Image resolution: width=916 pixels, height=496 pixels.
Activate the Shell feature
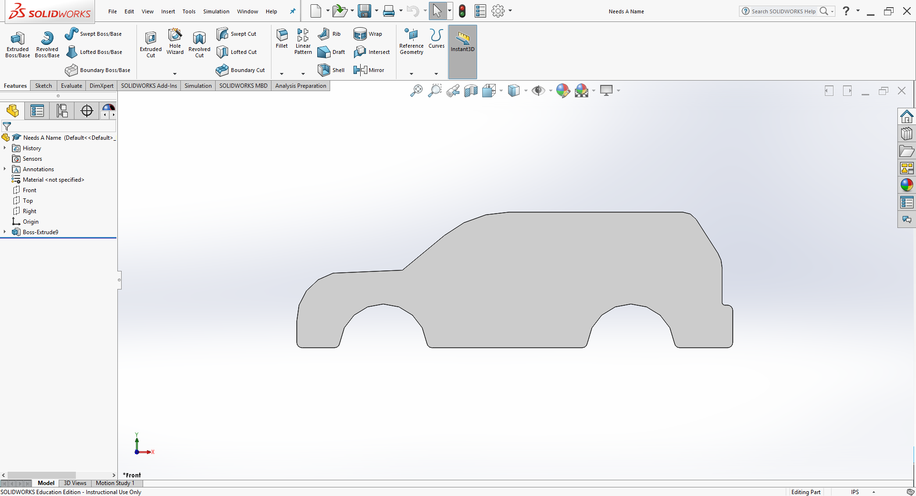pos(331,70)
